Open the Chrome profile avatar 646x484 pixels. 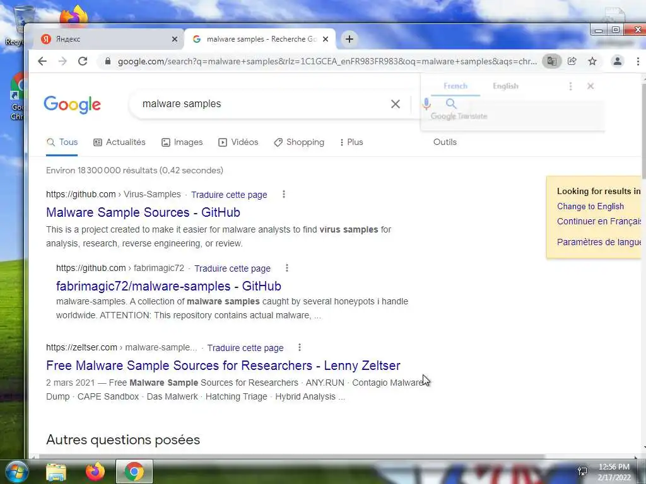(x=617, y=61)
